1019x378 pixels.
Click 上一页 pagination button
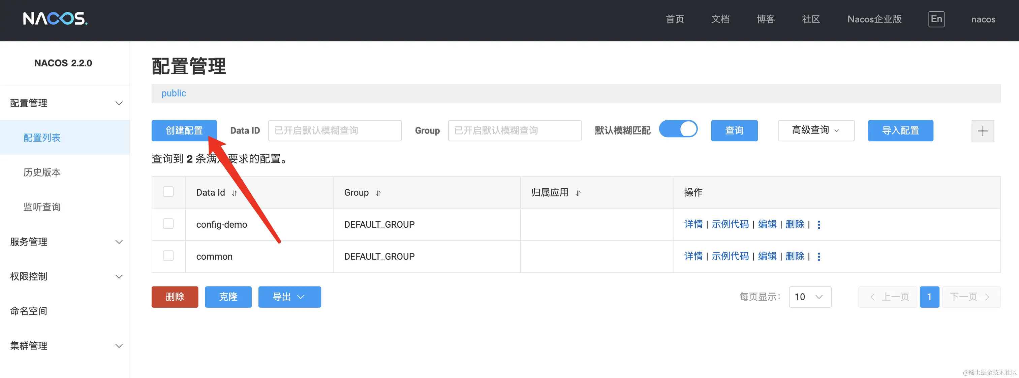pos(887,297)
